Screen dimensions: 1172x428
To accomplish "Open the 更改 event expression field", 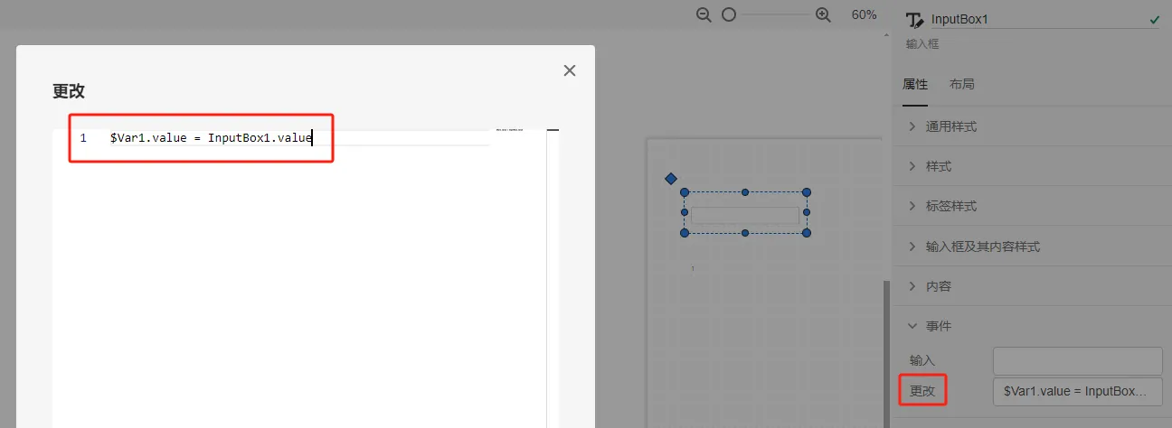I will [1078, 391].
